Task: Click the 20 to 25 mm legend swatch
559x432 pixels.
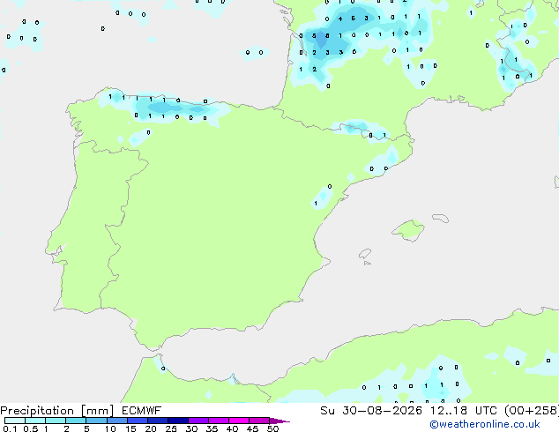Action: click(157, 421)
